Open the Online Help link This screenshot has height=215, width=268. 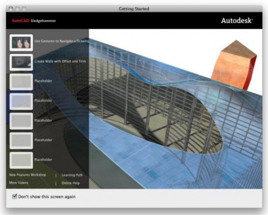pyautogui.click(x=71, y=183)
